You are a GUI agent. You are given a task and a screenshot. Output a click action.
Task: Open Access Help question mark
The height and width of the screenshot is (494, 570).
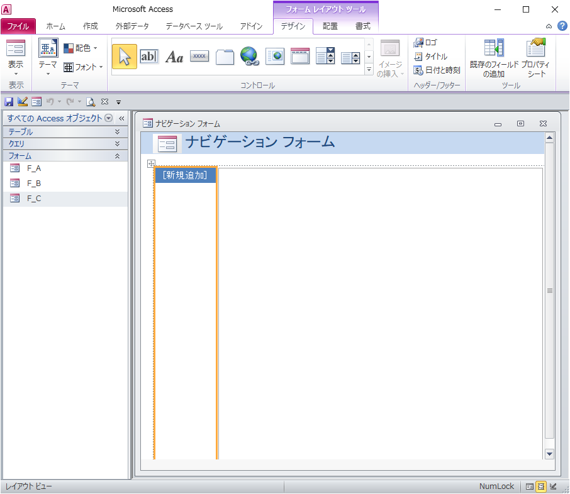562,26
